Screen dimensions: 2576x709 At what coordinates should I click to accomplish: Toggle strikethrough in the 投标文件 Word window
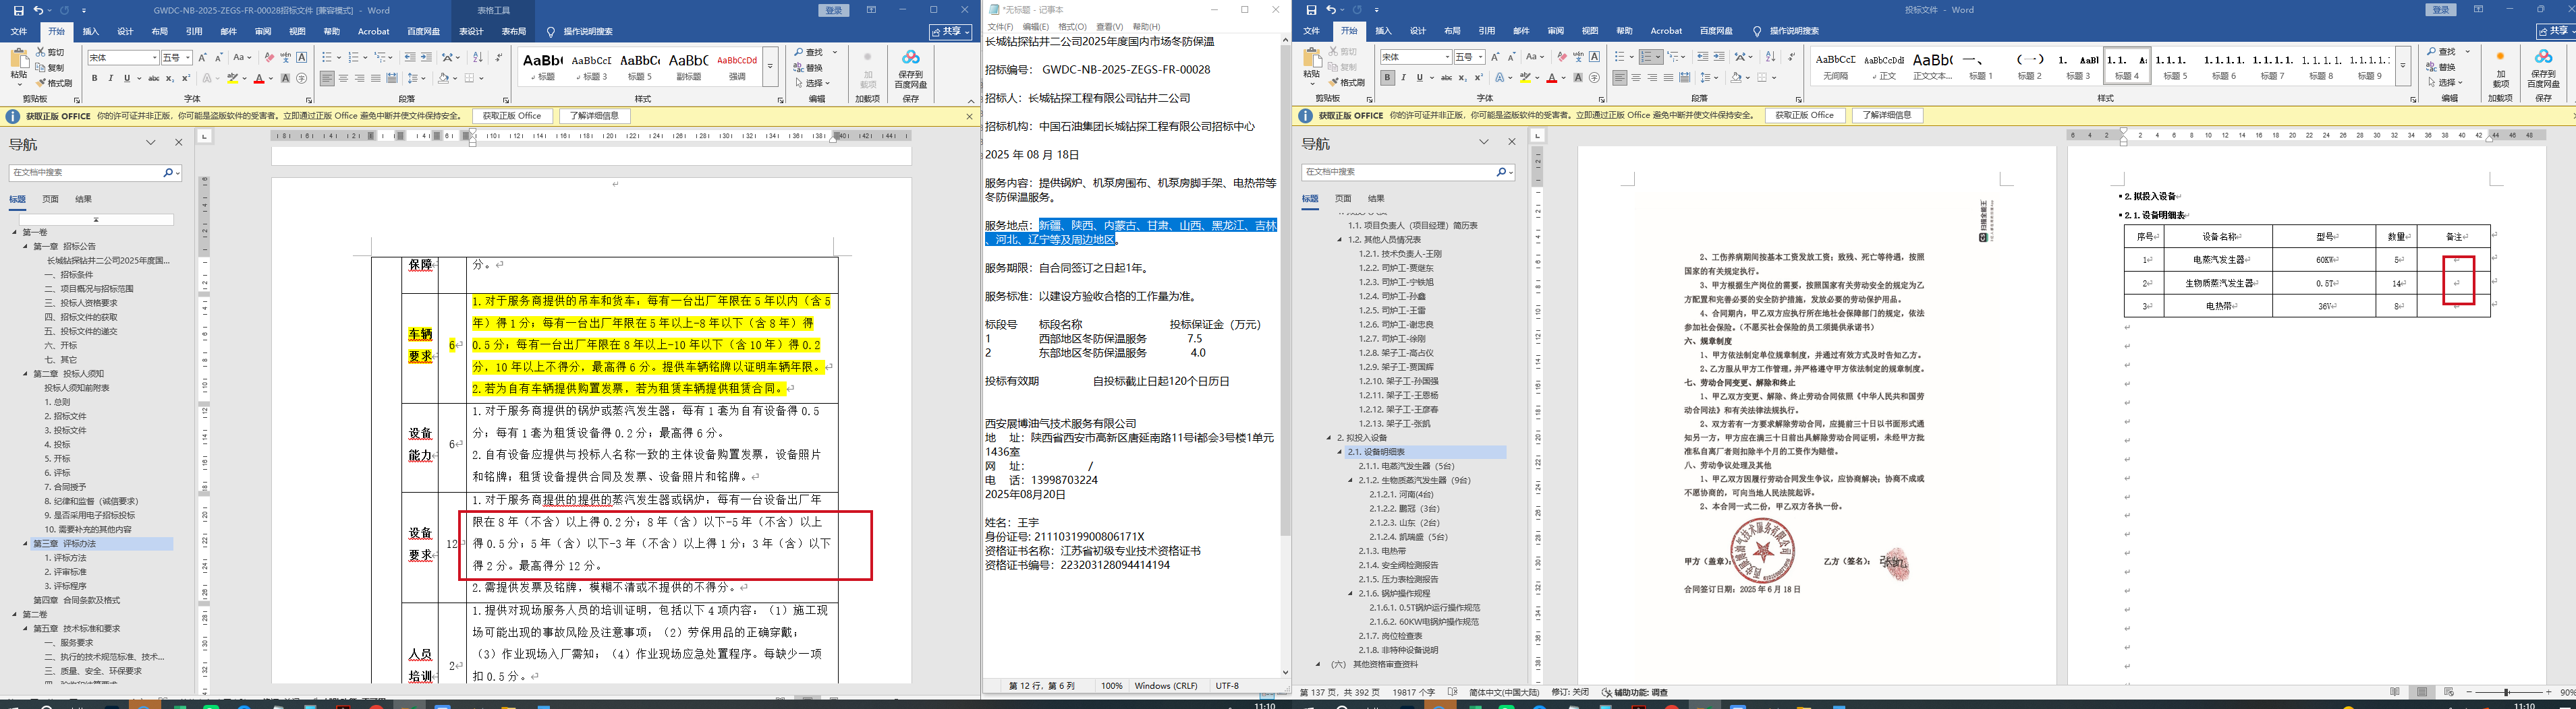[1446, 78]
